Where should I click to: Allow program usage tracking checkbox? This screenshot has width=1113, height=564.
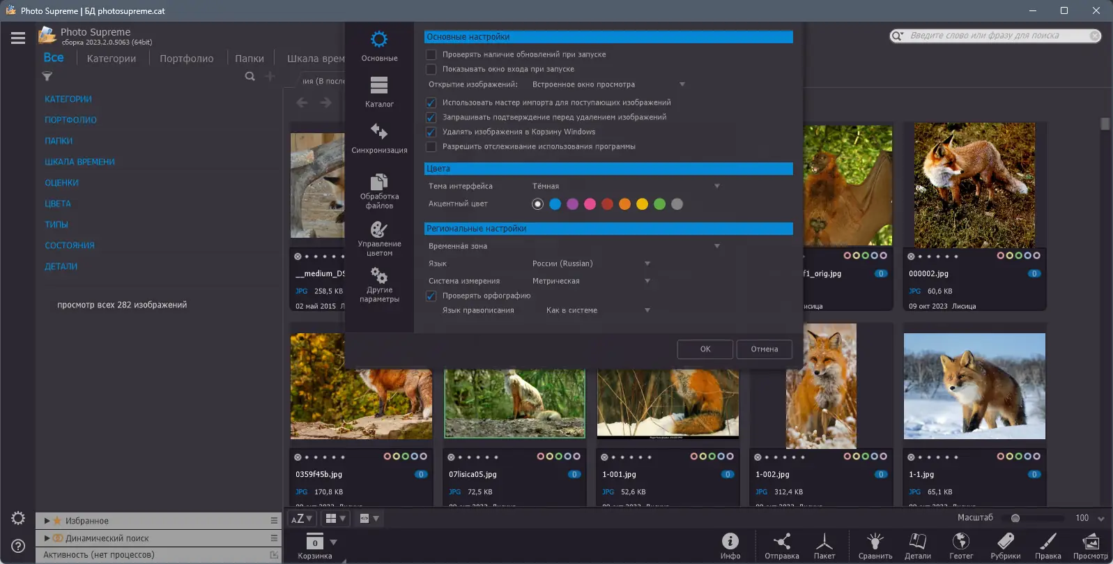[431, 146]
